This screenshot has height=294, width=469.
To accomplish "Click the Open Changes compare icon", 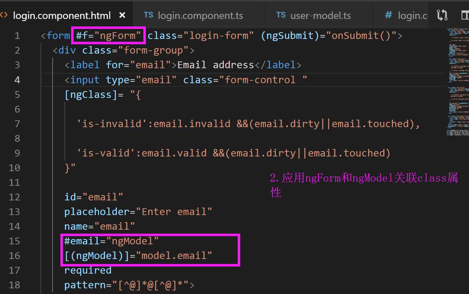I will 442,15.
